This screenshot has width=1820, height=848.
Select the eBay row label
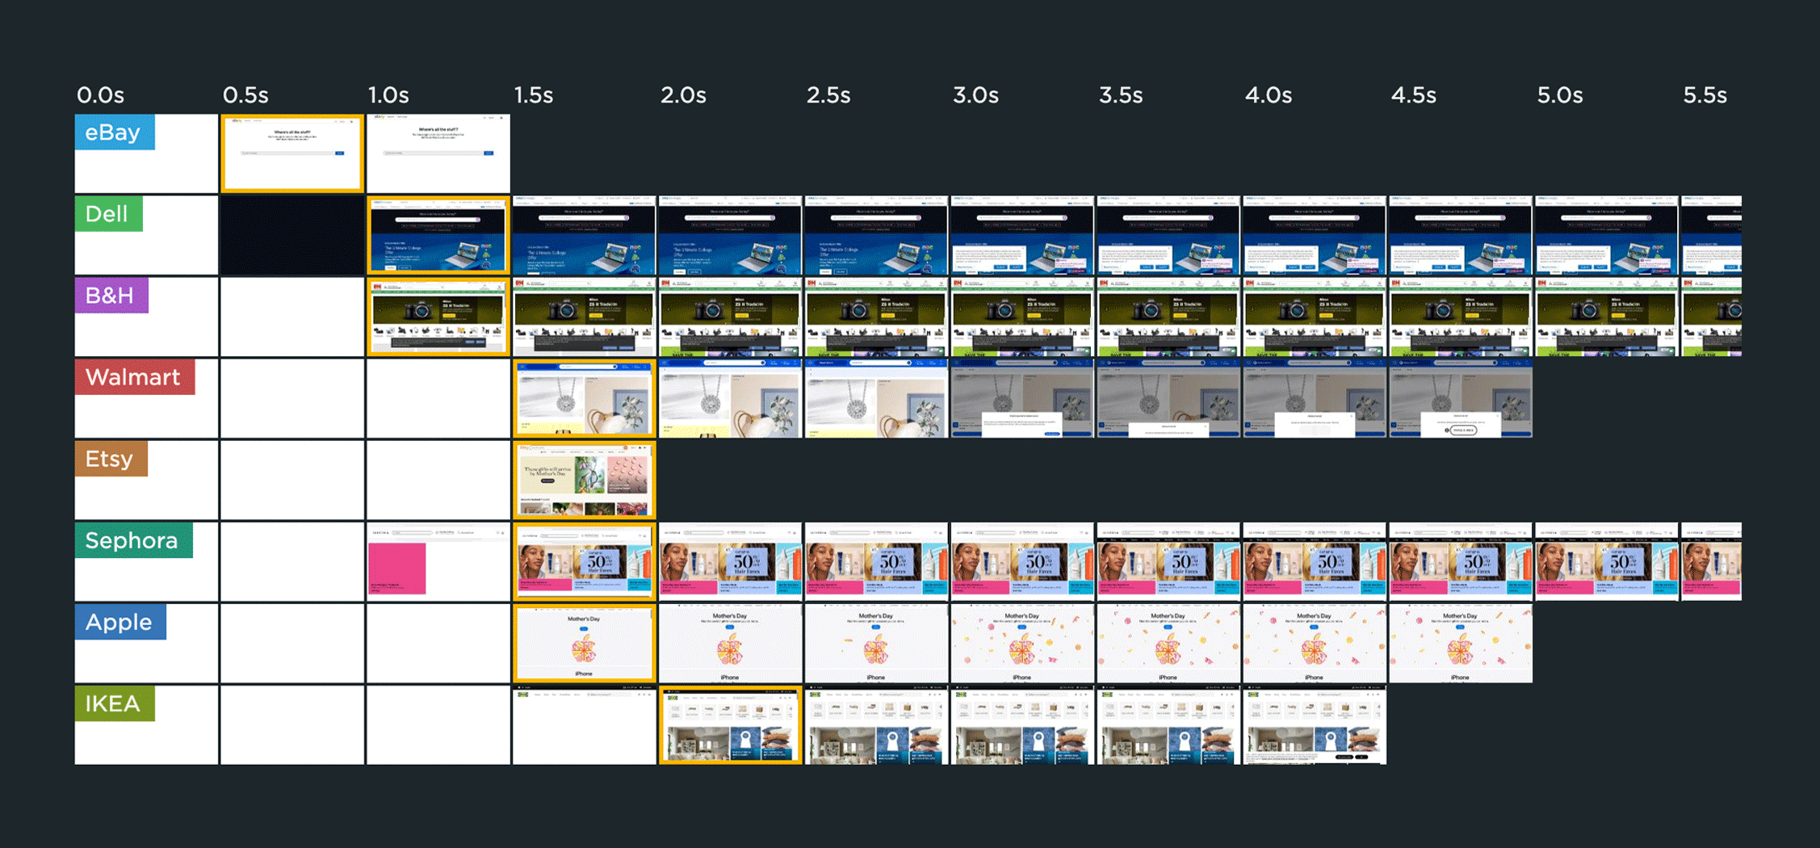coord(114,132)
